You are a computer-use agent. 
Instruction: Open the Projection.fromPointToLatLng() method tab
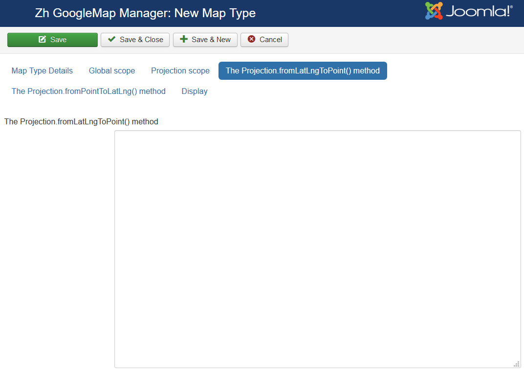[x=88, y=91]
